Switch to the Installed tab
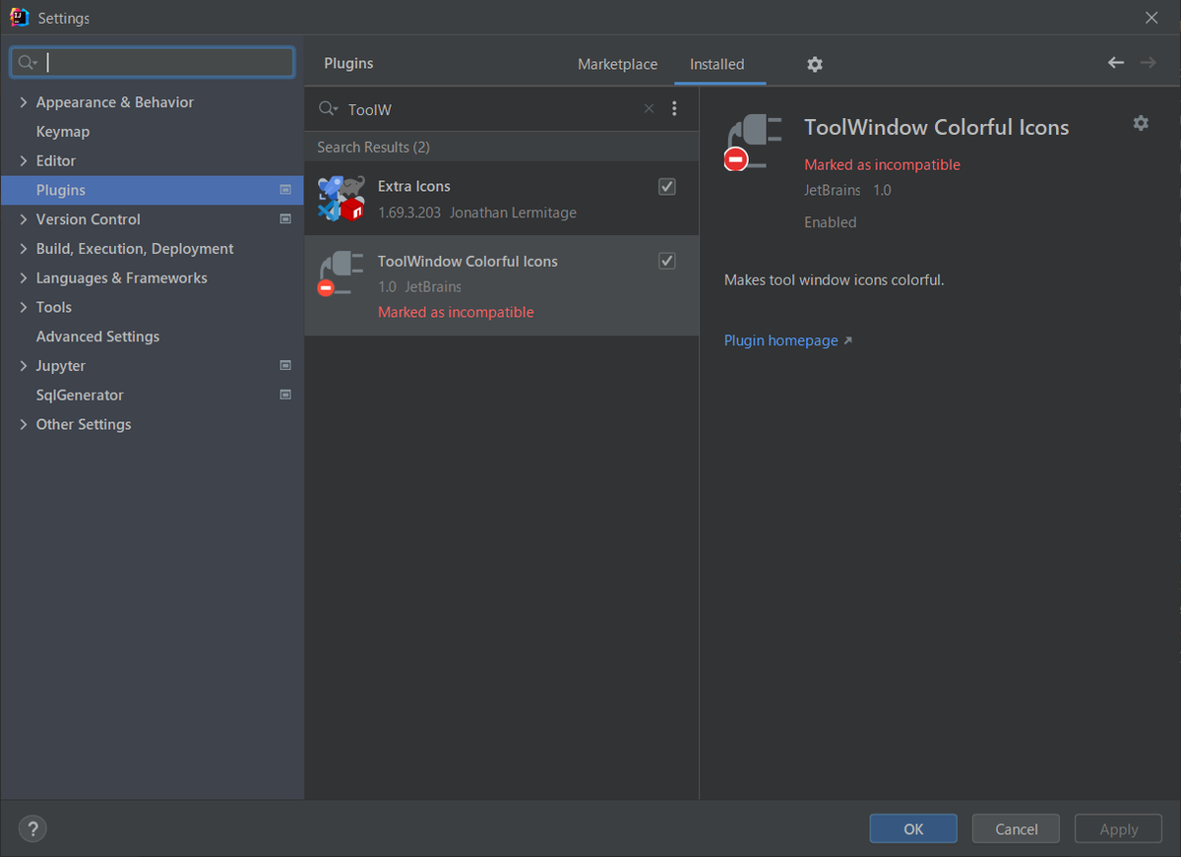 click(716, 64)
